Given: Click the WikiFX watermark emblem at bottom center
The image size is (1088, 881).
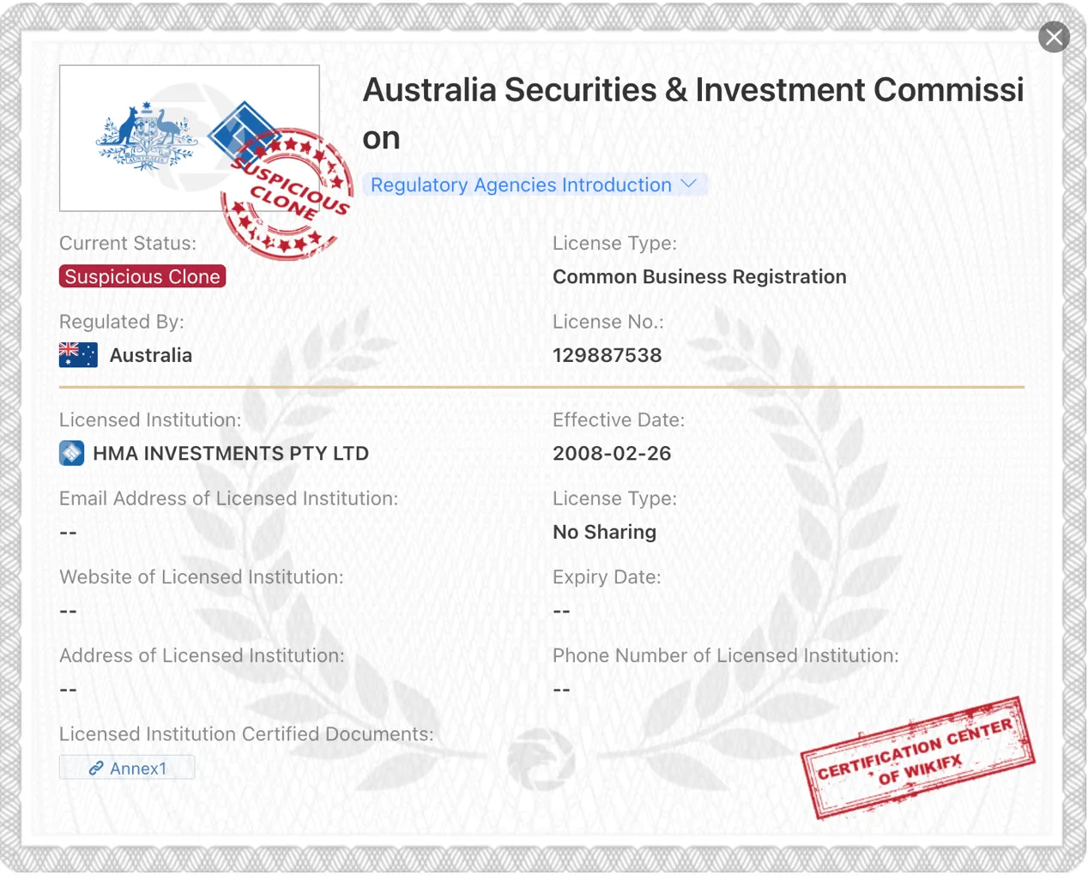Looking at the screenshot, I should pos(541,759).
